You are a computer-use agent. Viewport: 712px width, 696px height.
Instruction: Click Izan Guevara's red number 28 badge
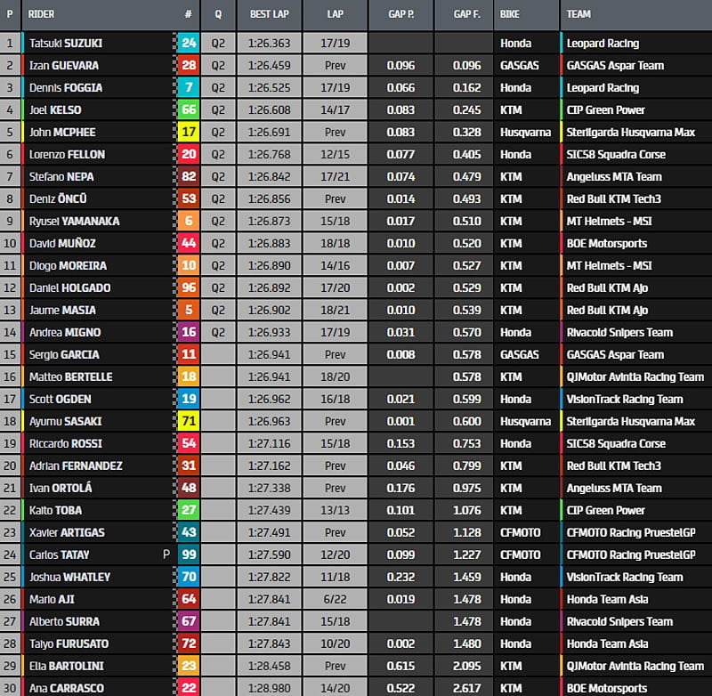(x=189, y=65)
